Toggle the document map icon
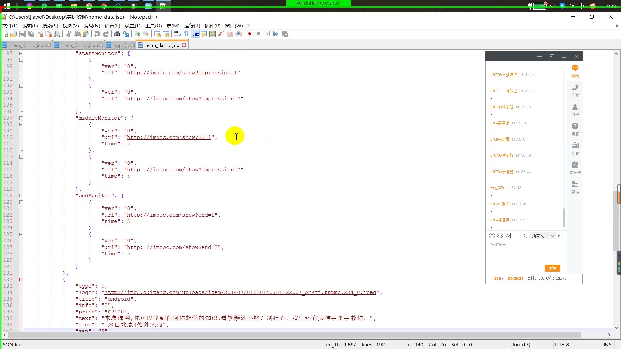This screenshot has width=621, height=349. coord(212,34)
